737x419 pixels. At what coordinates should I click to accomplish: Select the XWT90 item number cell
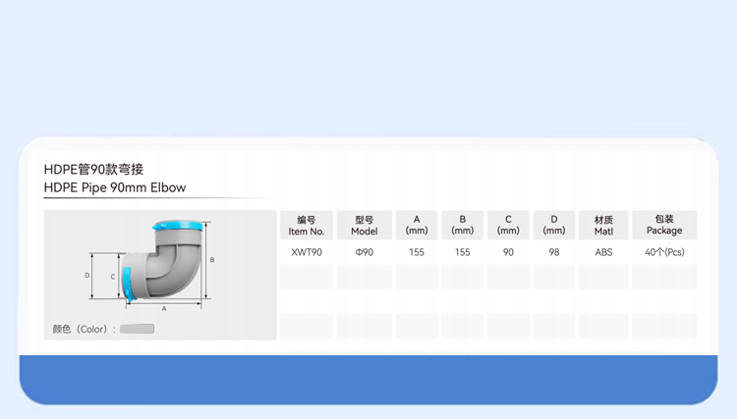306,252
